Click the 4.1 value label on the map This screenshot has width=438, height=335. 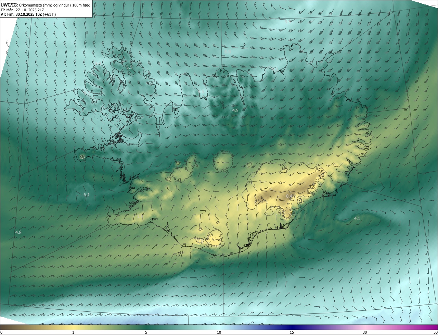coord(357,218)
